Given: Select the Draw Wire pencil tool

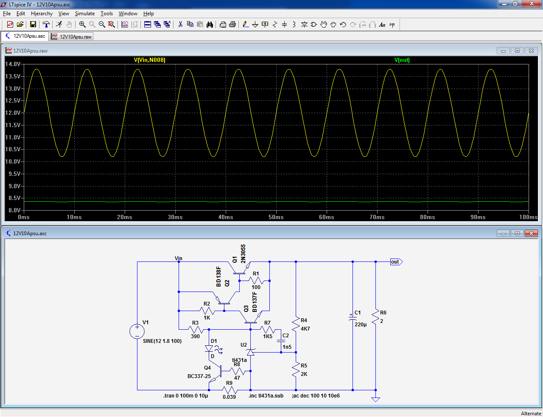Looking at the screenshot, I should pos(246,25).
